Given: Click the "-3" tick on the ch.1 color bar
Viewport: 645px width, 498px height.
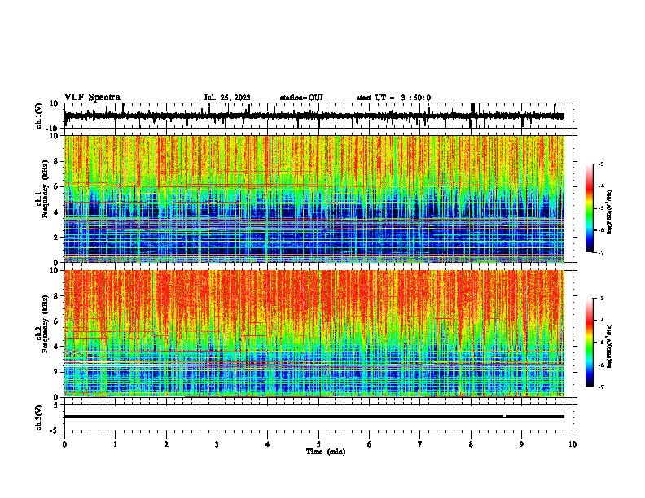Looking at the screenshot, I should (x=600, y=164).
